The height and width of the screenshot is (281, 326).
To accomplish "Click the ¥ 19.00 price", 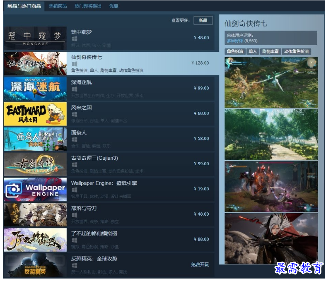I will (x=201, y=189).
